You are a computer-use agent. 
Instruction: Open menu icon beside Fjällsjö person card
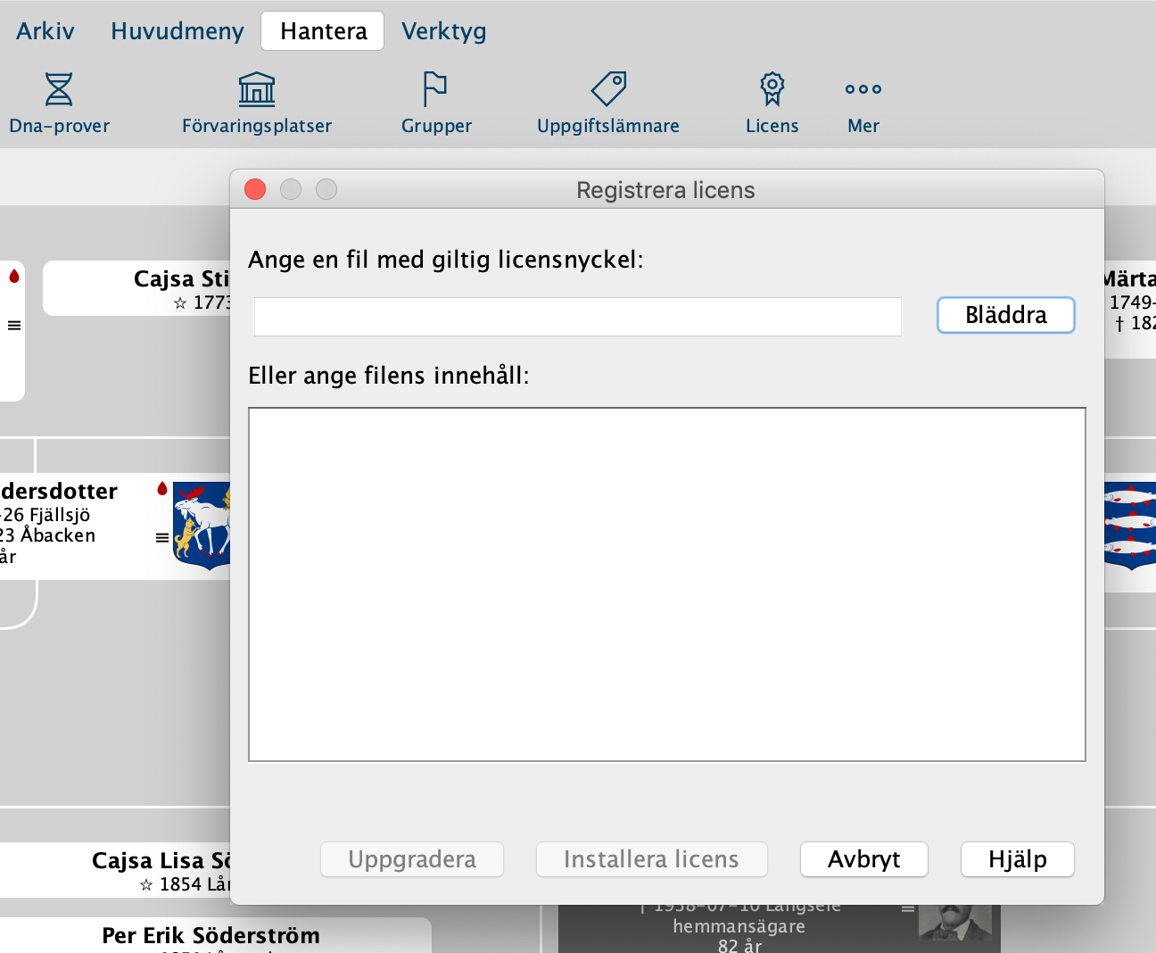(x=162, y=537)
